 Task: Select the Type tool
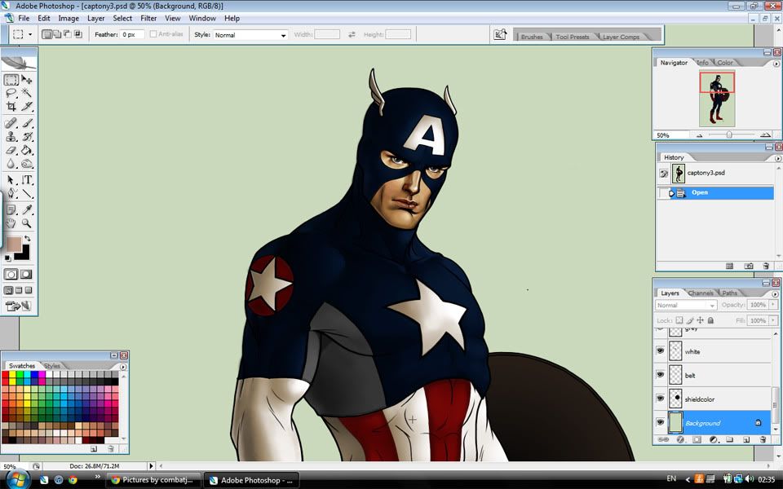tap(26, 180)
